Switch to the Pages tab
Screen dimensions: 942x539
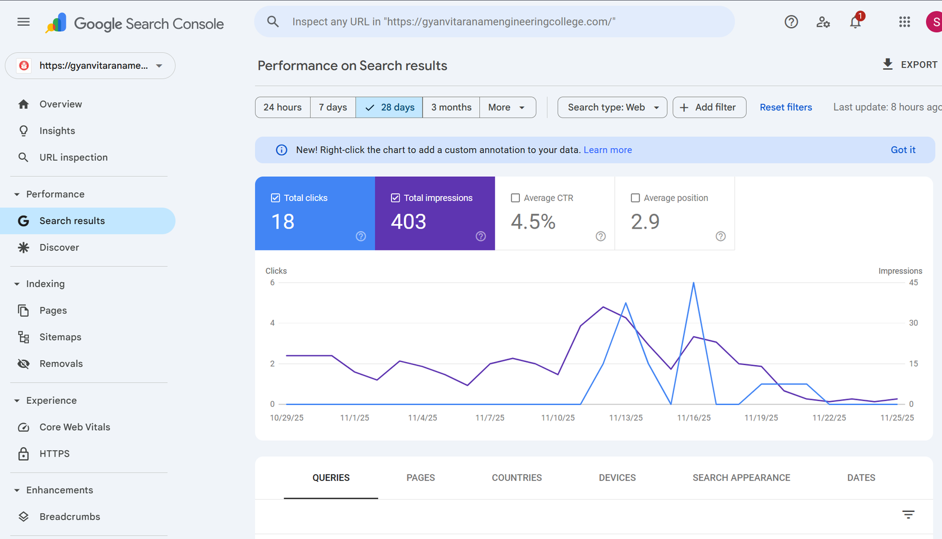click(x=420, y=478)
